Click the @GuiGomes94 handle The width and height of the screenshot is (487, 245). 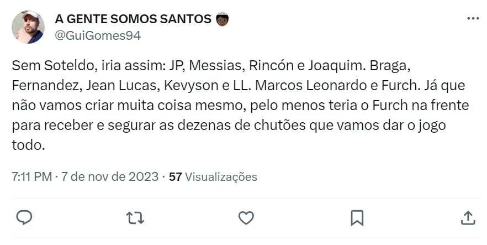[98, 35]
